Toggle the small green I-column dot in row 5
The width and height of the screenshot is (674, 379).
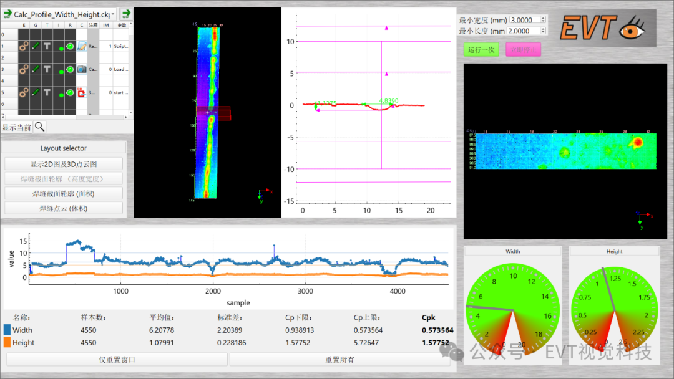(61, 95)
